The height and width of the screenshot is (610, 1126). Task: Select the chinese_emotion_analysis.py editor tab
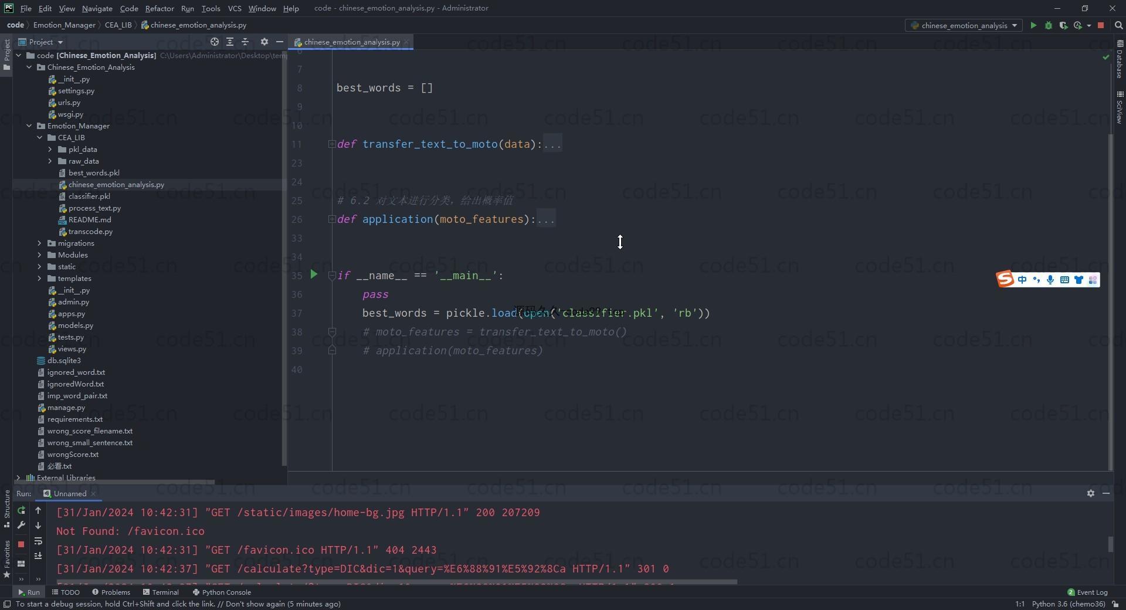pyautogui.click(x=352, y=42)
